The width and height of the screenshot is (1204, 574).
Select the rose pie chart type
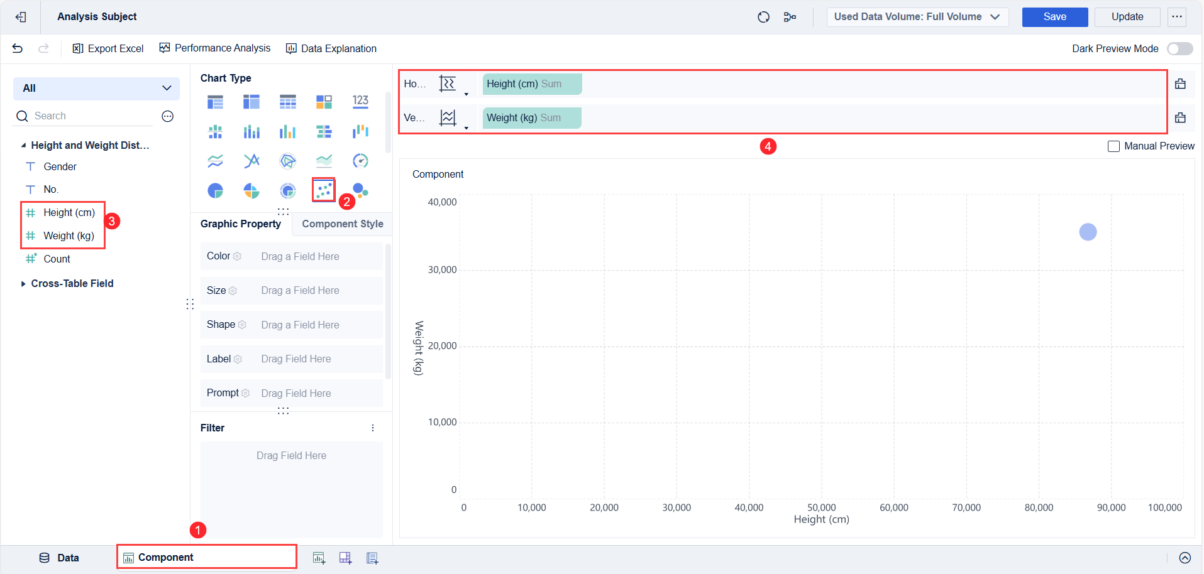251,190
